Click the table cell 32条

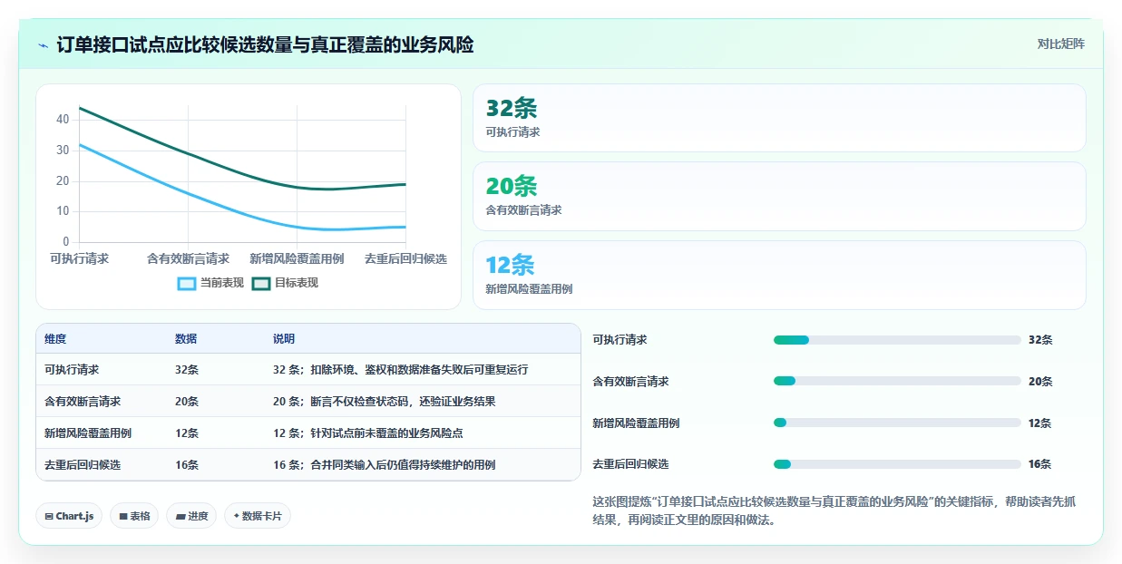pos(187,370)
